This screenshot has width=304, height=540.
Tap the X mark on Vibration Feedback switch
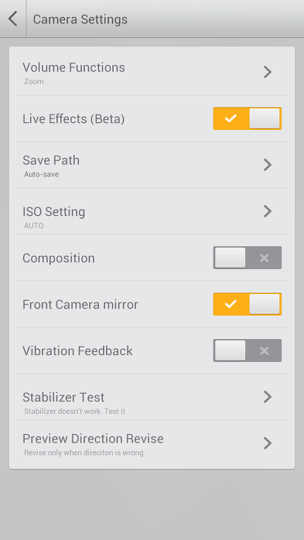point(264,350)
